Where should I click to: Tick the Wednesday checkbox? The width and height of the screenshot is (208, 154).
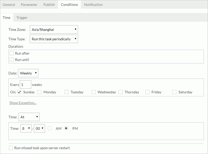pos(94,92)
